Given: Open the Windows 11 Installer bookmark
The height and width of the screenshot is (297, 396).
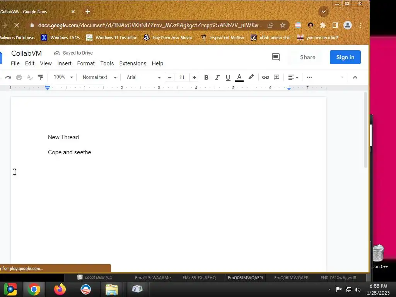Looking at the screenshot, I should (111, 38).
